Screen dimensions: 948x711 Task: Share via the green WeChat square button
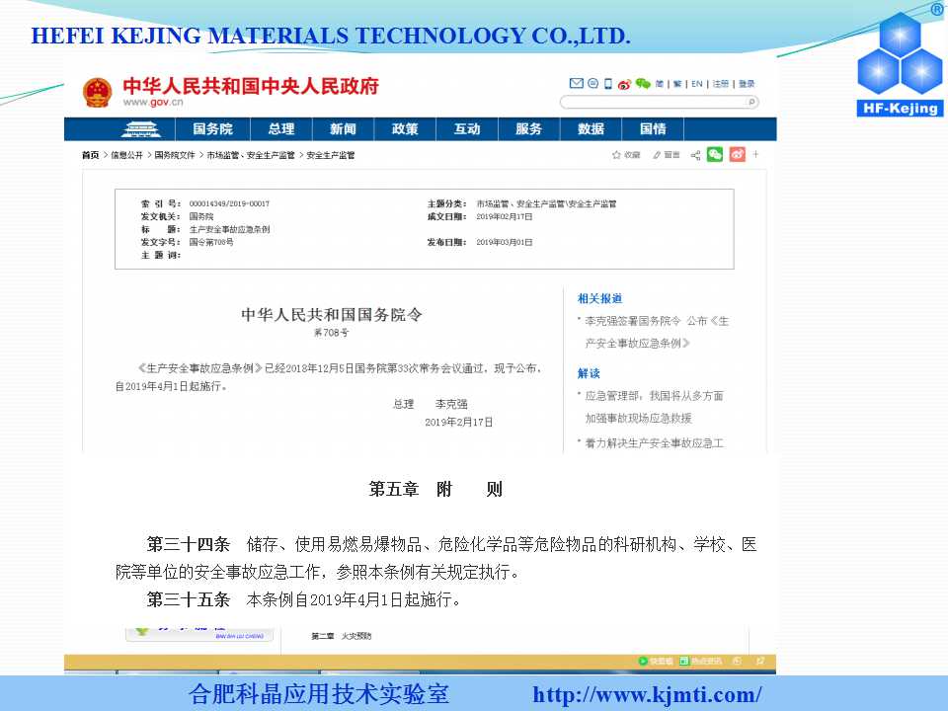point(715,155)
